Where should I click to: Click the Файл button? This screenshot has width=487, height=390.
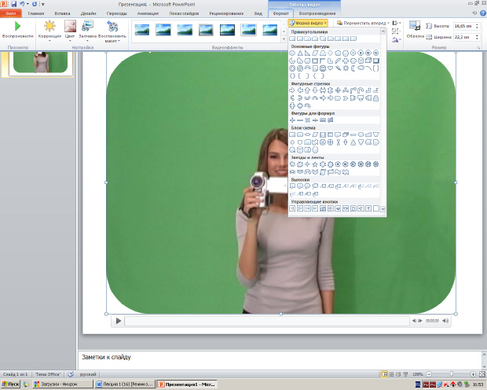[11, 14]
